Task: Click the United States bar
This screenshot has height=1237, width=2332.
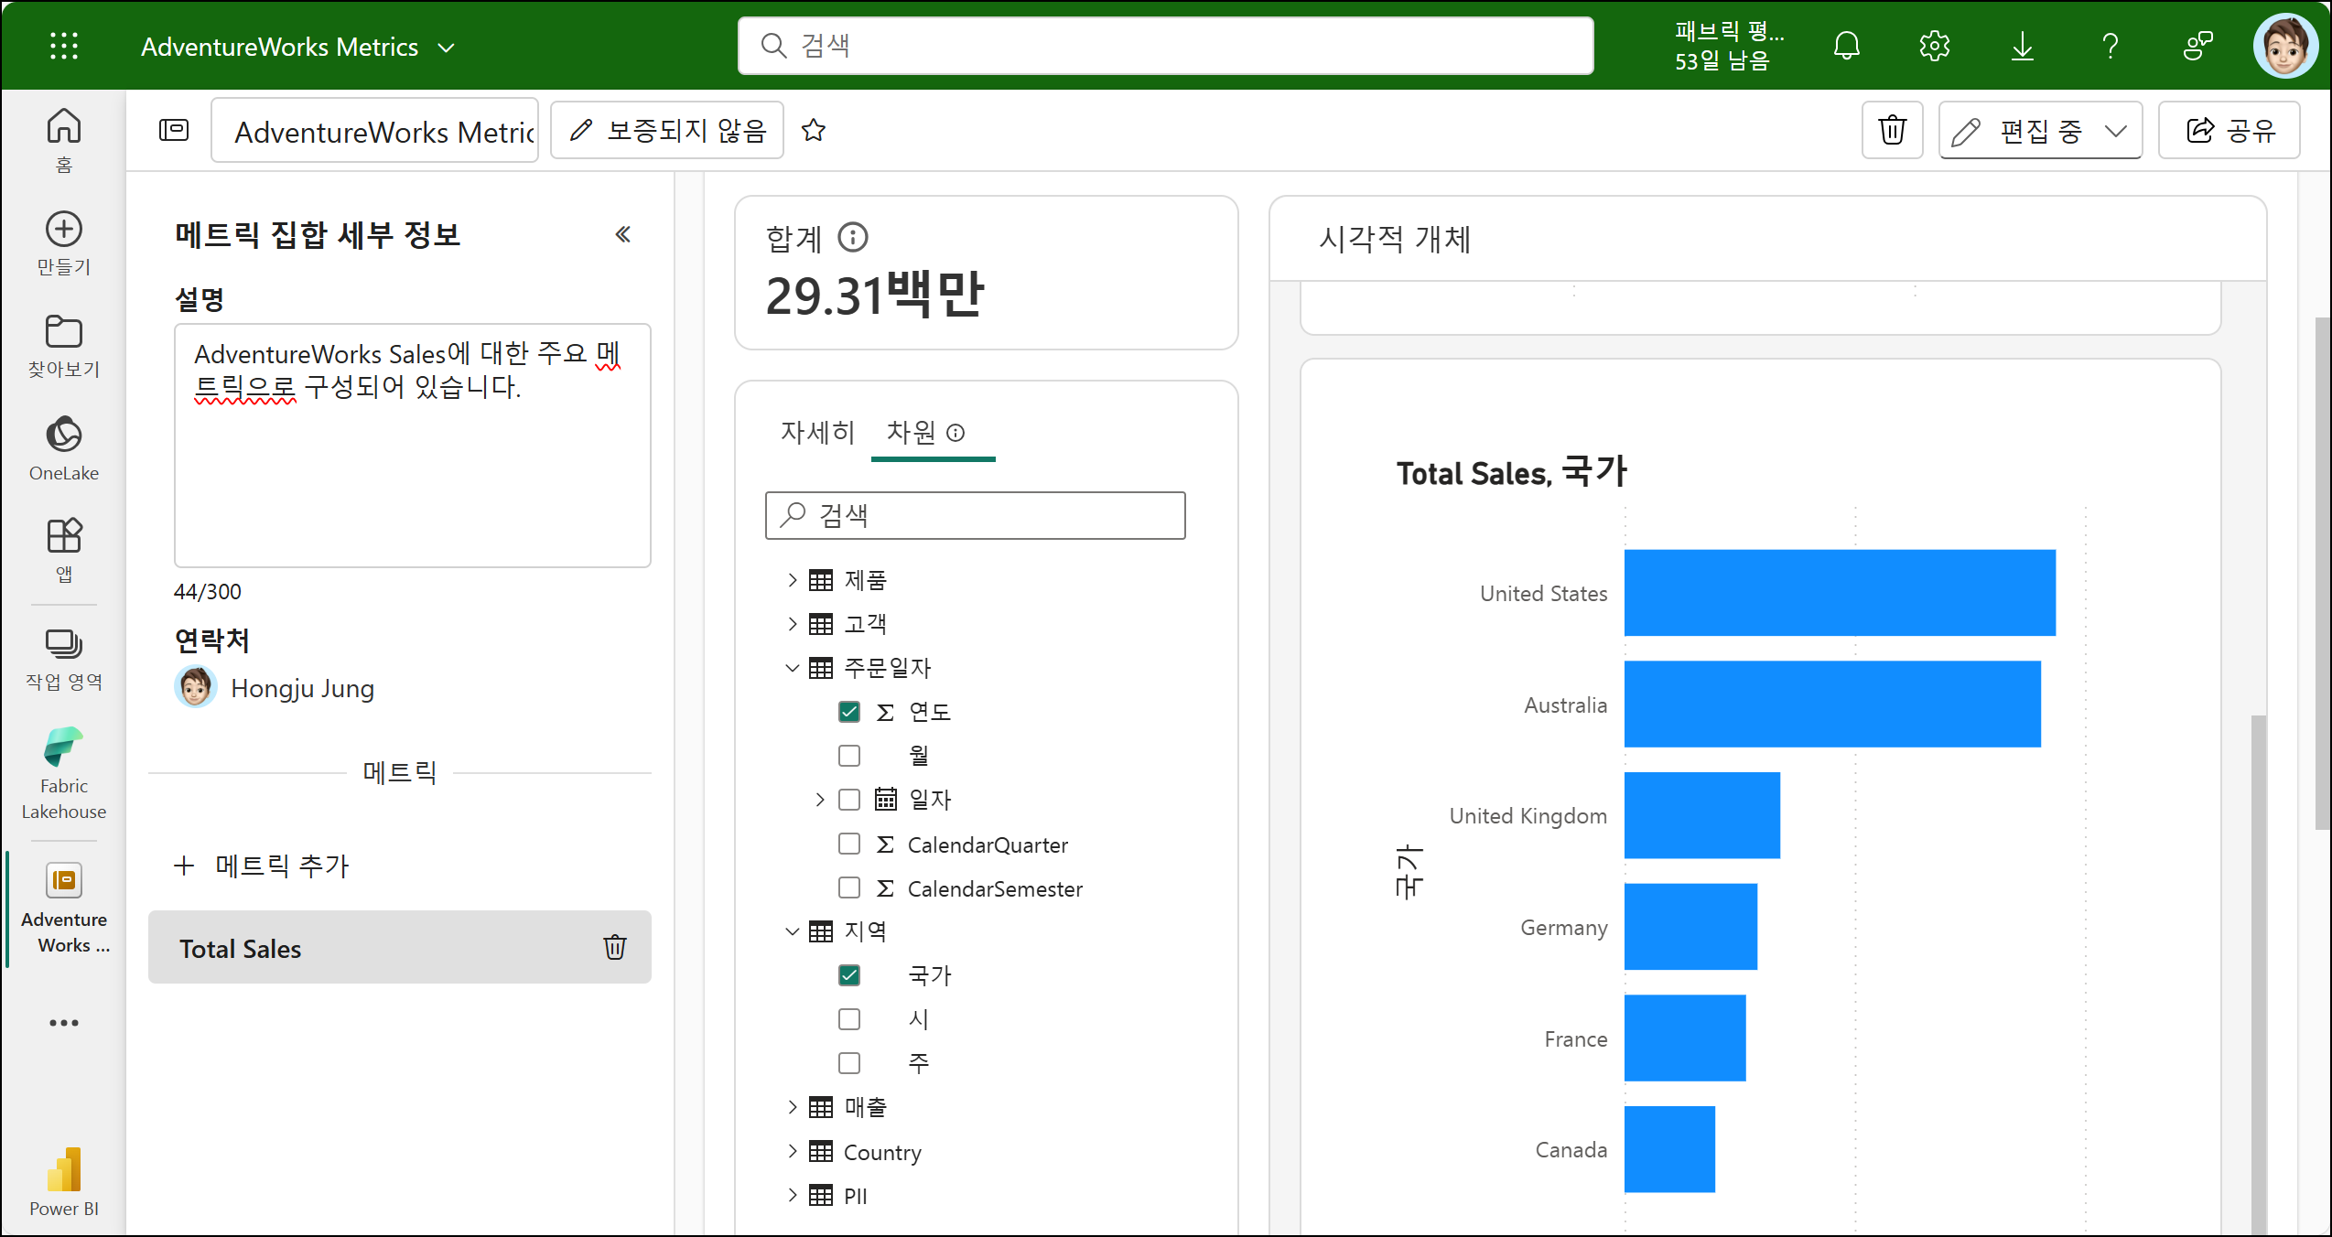Action: pyautogui.click(x=1840, y=593)
